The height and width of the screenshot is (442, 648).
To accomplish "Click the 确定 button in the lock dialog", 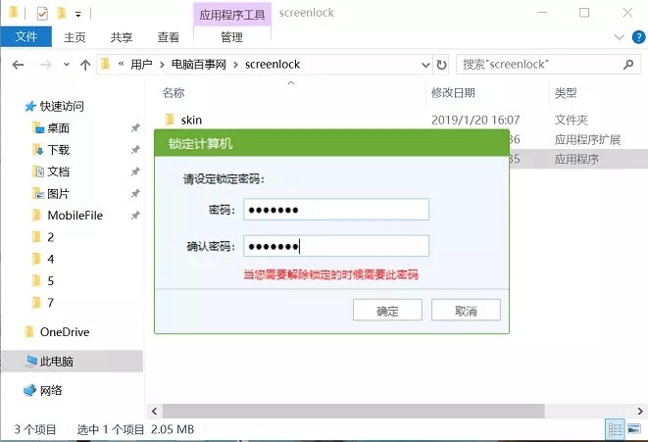I will [x=387, y=311].
